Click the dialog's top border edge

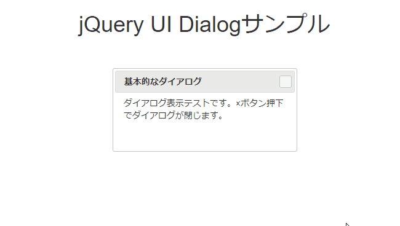pos(205,69)
